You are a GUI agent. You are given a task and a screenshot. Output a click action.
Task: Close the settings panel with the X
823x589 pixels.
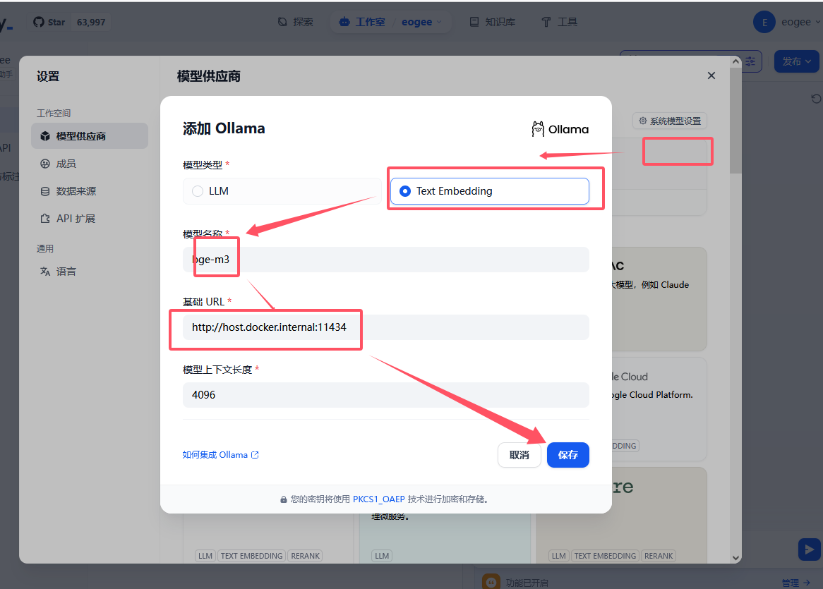click(x=711, y=75)
